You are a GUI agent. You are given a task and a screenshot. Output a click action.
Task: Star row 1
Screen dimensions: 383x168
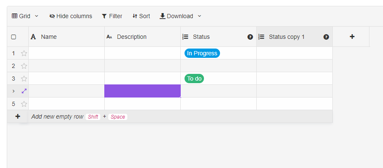tap(24, 53)
